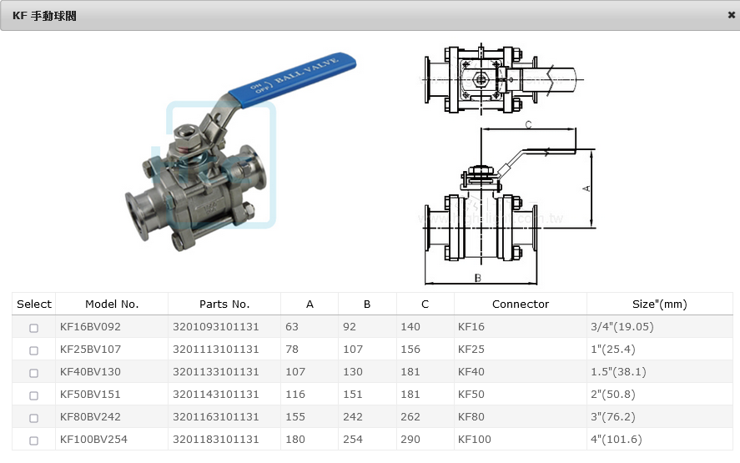Image resolution: width=740 pixels, height=463 pixels.
Task: Click model name KF80BV242
Action: tap(91, 417)
